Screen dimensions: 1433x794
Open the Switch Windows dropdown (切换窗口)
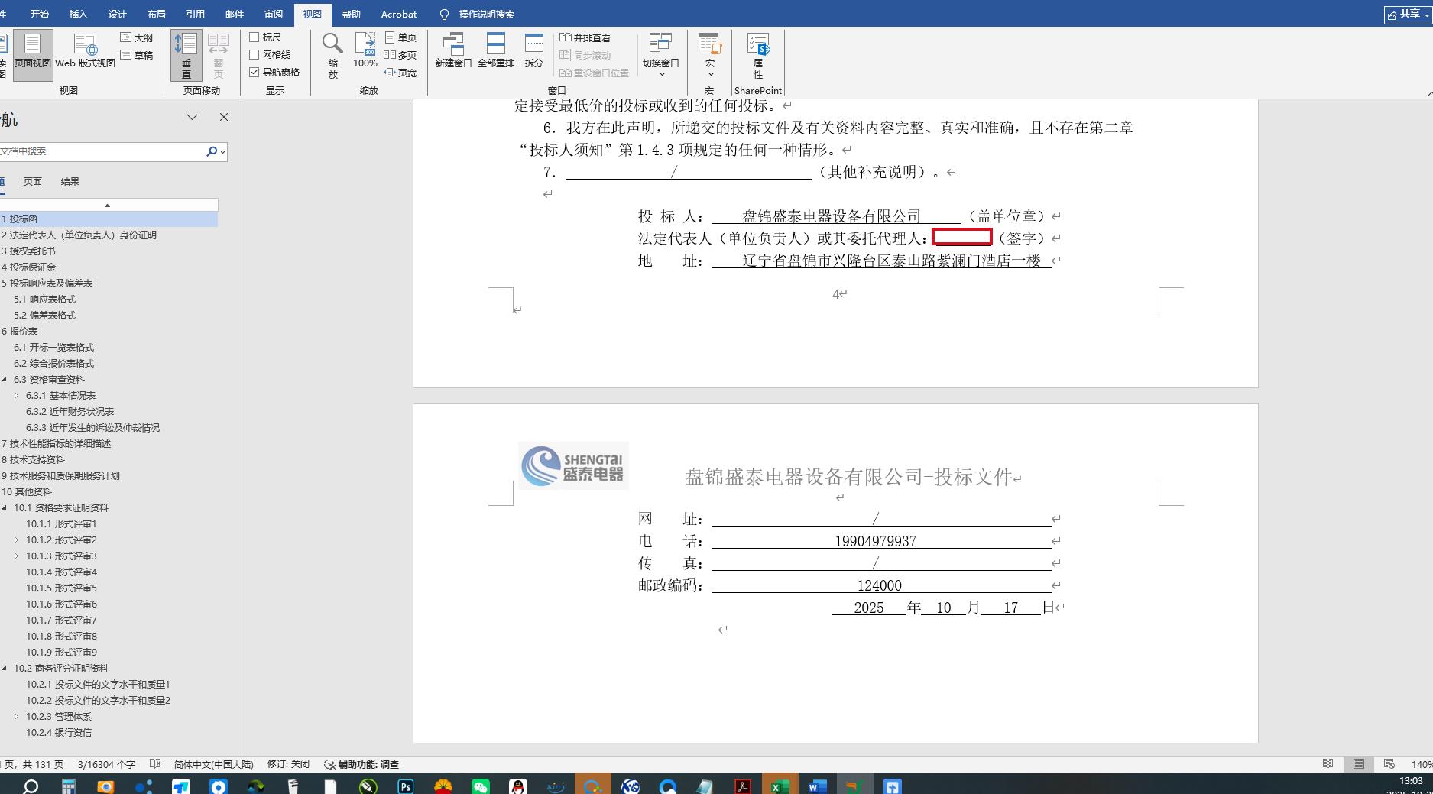(661, 55)
